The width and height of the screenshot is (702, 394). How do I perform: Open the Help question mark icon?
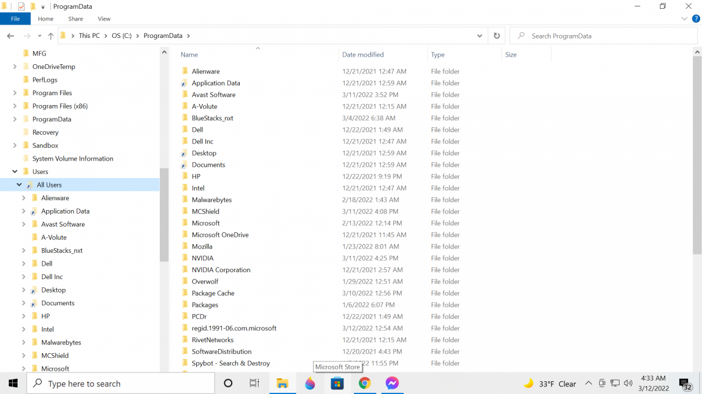pyautogui.click(x=696, y=19)
